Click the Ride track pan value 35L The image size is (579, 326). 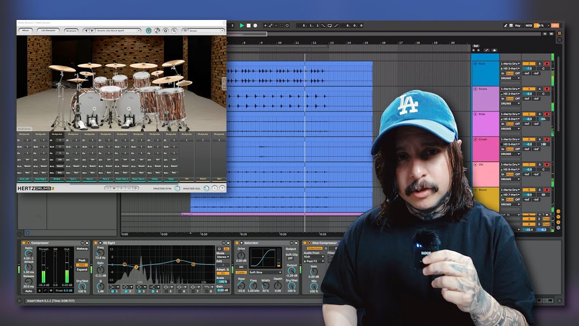(x=543, y=119)
